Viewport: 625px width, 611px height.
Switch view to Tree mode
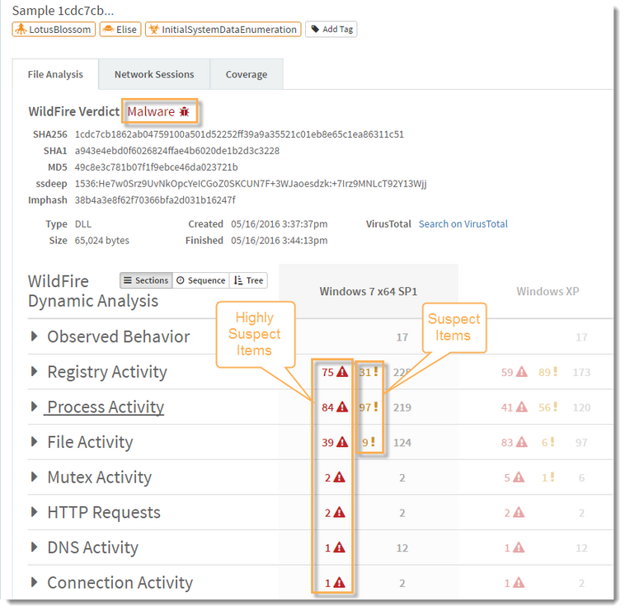tap(248, 280)
